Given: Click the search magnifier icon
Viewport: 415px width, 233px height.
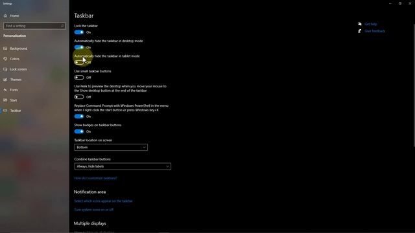Looking at the screenshot, I should (x=62, y=26).
